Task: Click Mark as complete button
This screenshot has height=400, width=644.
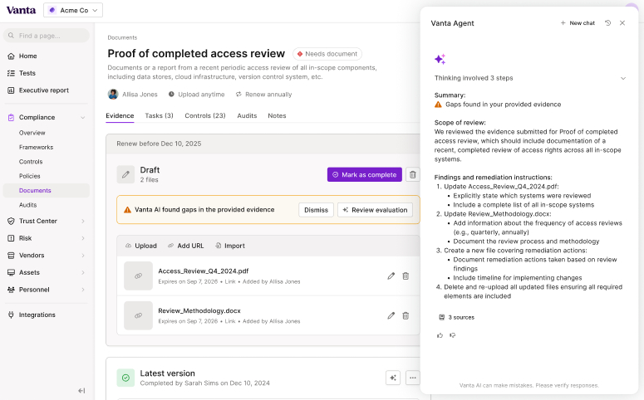Action: 365,175
